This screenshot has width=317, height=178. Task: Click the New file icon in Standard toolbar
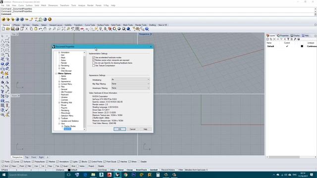tap(3, 29)
